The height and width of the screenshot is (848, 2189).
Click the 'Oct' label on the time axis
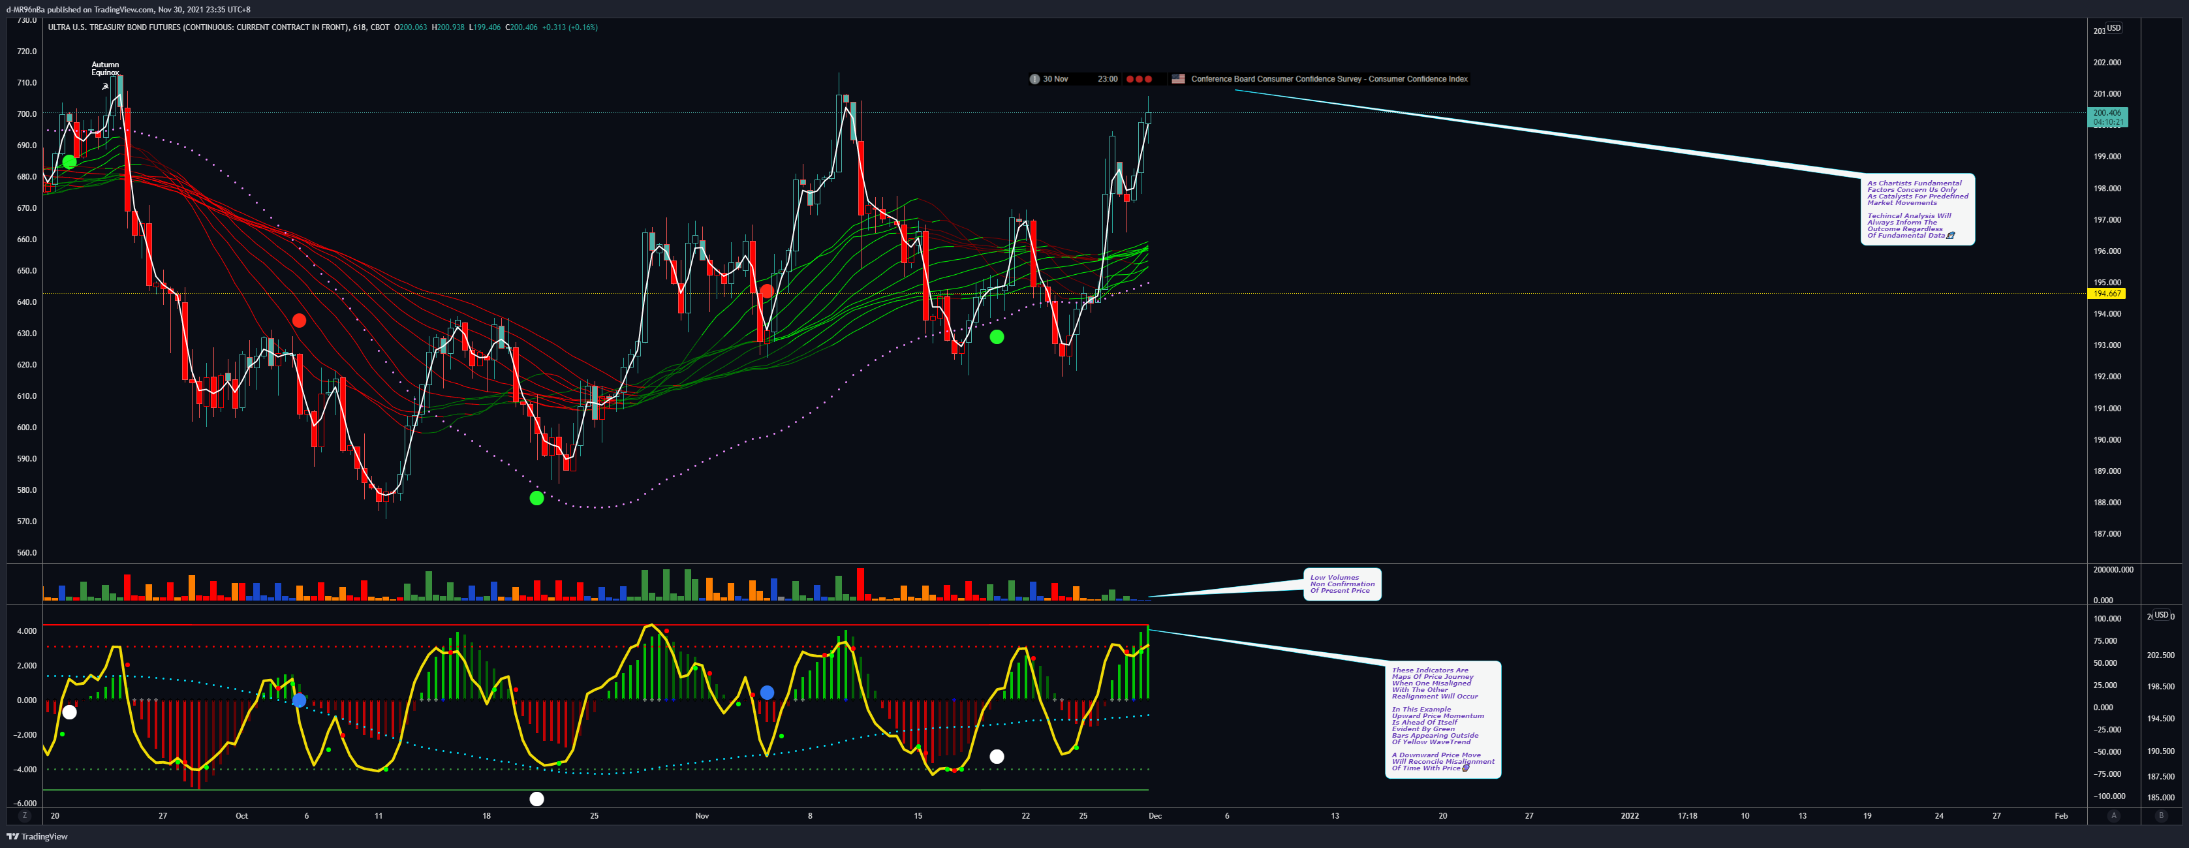click(242, 816)
